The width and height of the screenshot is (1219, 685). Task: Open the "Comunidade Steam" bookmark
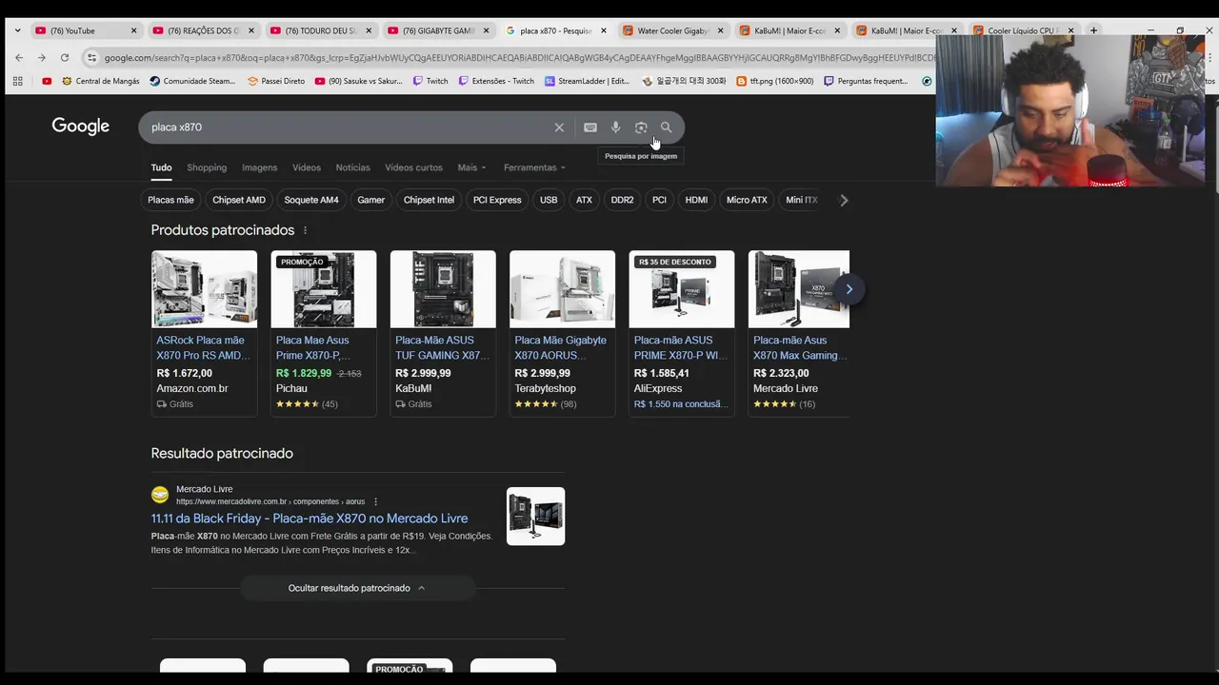(192, 81)
